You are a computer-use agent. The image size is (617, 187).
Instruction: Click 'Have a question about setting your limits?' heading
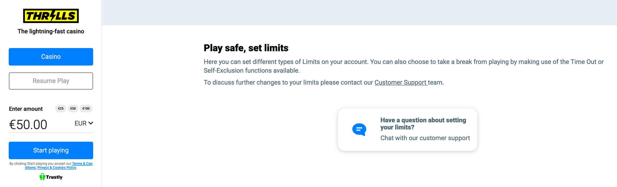point(423,124)
